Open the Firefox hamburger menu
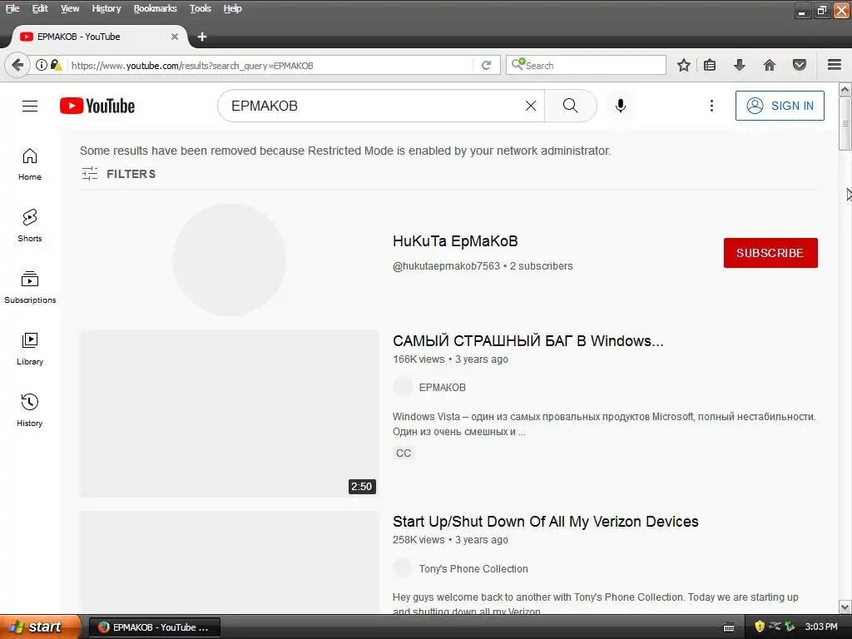852x639 pixels. [835, 65]
